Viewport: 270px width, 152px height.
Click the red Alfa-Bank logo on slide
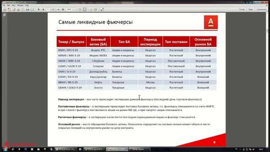tap(211, 22)
